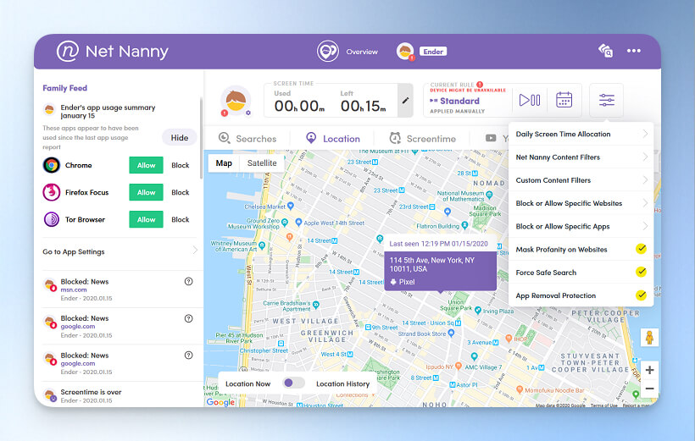695x441 pixels.
Task: Click help icon beside Blocked: News msn.com
Action: (x=188, y=282)
